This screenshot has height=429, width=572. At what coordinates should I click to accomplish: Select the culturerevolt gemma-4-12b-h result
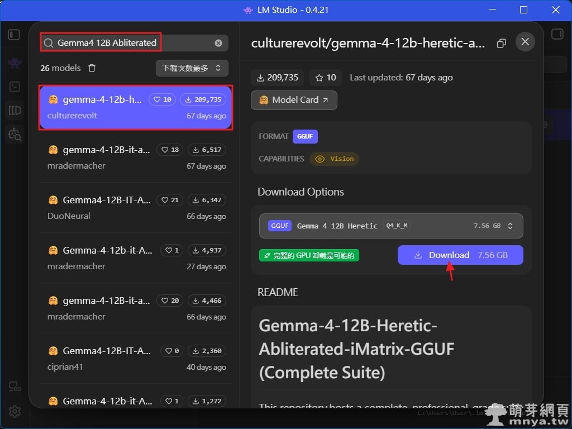[136, 107]
